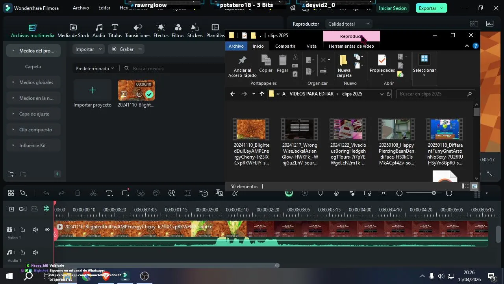Select the scissors split tool in timeline
The image size is (504, 284).
pyautogui.click(x=93, y=193)
